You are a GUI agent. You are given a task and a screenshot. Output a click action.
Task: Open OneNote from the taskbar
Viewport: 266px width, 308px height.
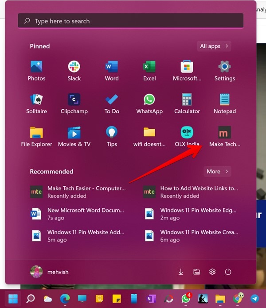(151, 299)
